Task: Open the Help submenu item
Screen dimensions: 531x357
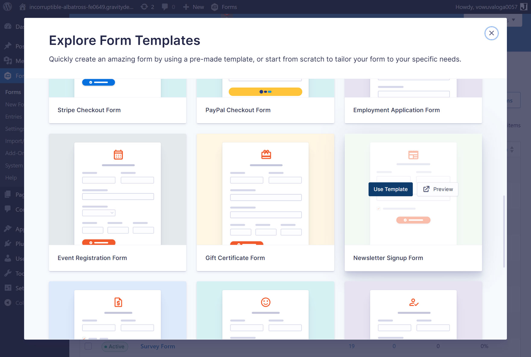Action: pos(11,178)
